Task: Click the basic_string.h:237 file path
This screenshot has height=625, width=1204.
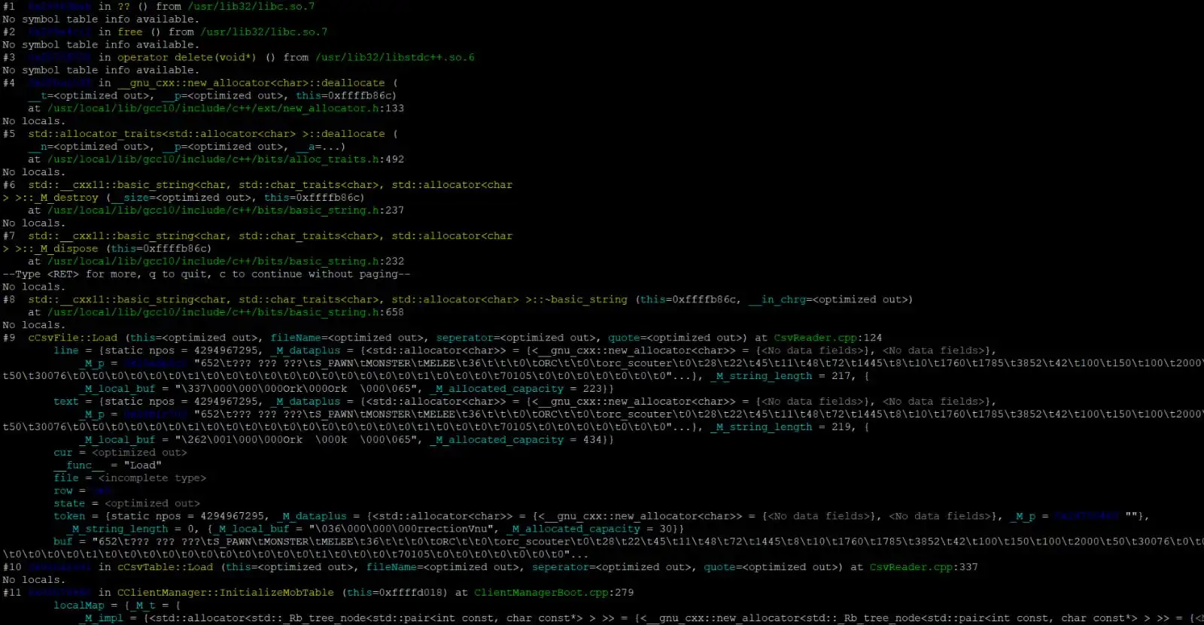Action: 226,211
